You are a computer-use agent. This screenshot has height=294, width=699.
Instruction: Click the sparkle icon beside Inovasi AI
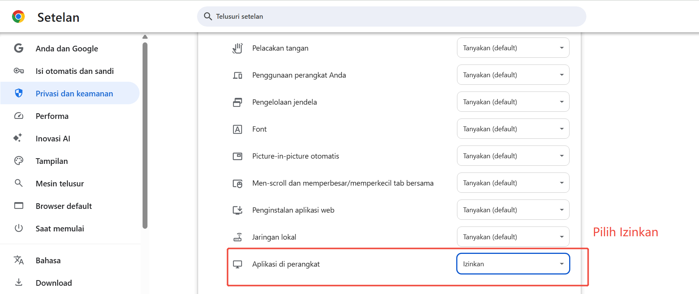coord(18,138)
